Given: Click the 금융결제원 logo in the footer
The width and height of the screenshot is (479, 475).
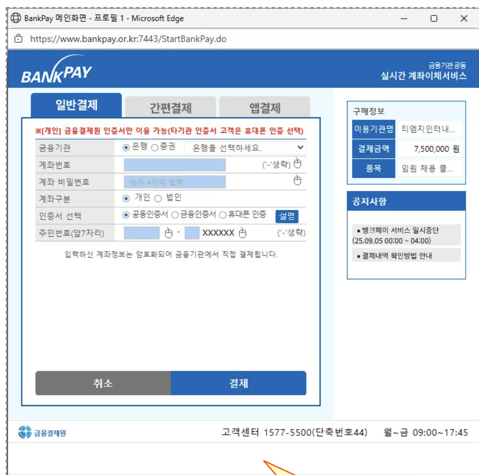Looking at the screenshot, I should [42, 432].
